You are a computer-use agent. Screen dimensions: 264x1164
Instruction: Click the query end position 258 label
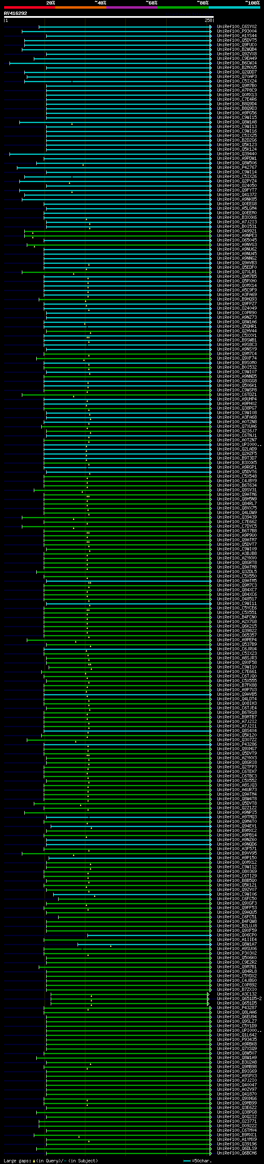[208, 20]
